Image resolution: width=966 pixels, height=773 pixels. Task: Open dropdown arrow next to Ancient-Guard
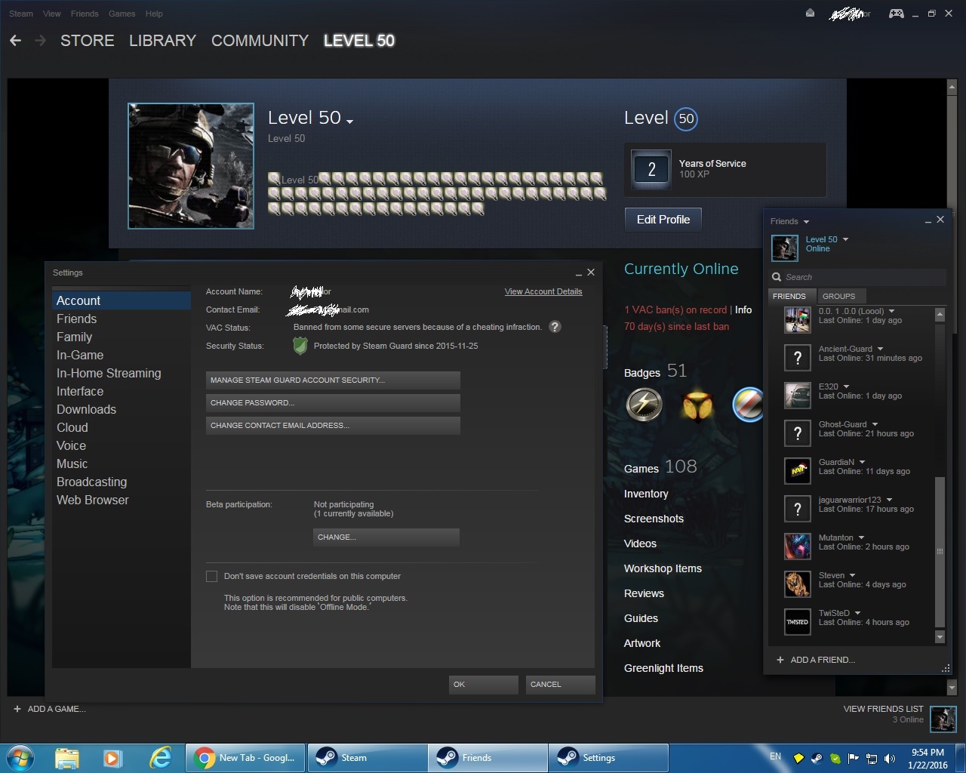[880, 349]
